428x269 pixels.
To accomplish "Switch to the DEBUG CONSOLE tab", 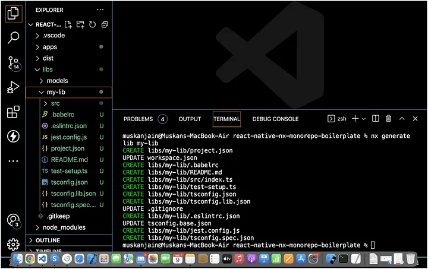I will 275,119.
